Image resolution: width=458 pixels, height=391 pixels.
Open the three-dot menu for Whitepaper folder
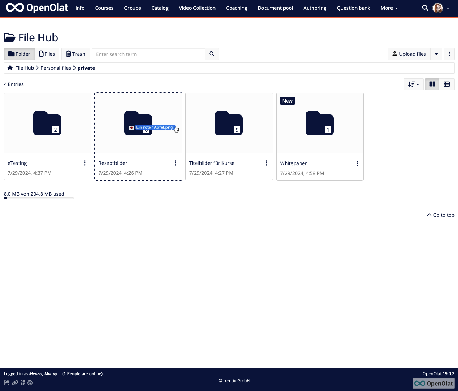pyautogui.click(x=357, y=163)
